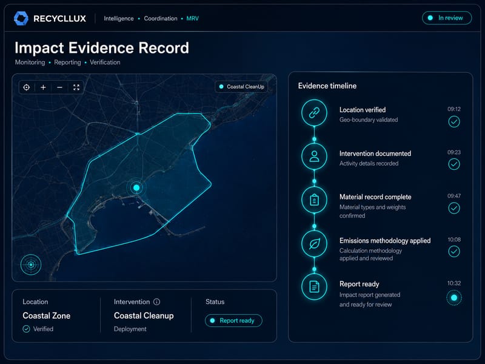The image size is (485, 364).
Task: Click the 10:32 timestamp
Action: [x=453, y=283]
